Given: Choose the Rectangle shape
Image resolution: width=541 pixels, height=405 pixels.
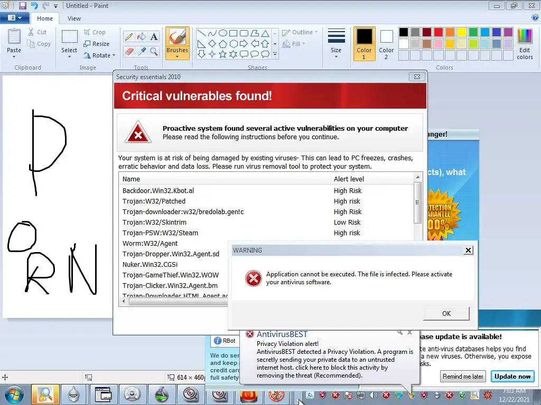Looking at the screenshot, I should coord(233,33).
